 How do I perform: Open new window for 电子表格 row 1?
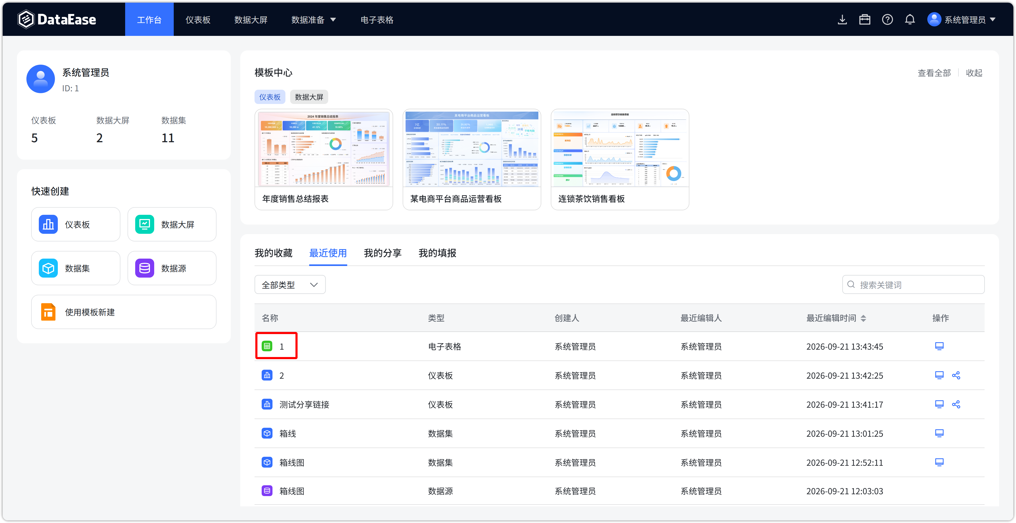[939, 346]
